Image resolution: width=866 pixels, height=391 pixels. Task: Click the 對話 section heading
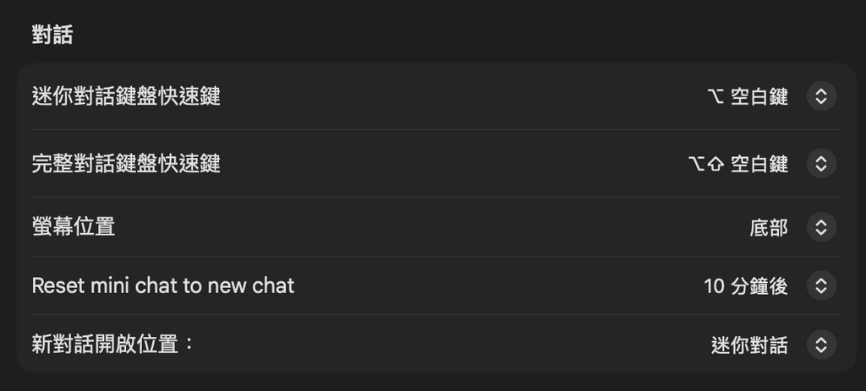(52, 35)
